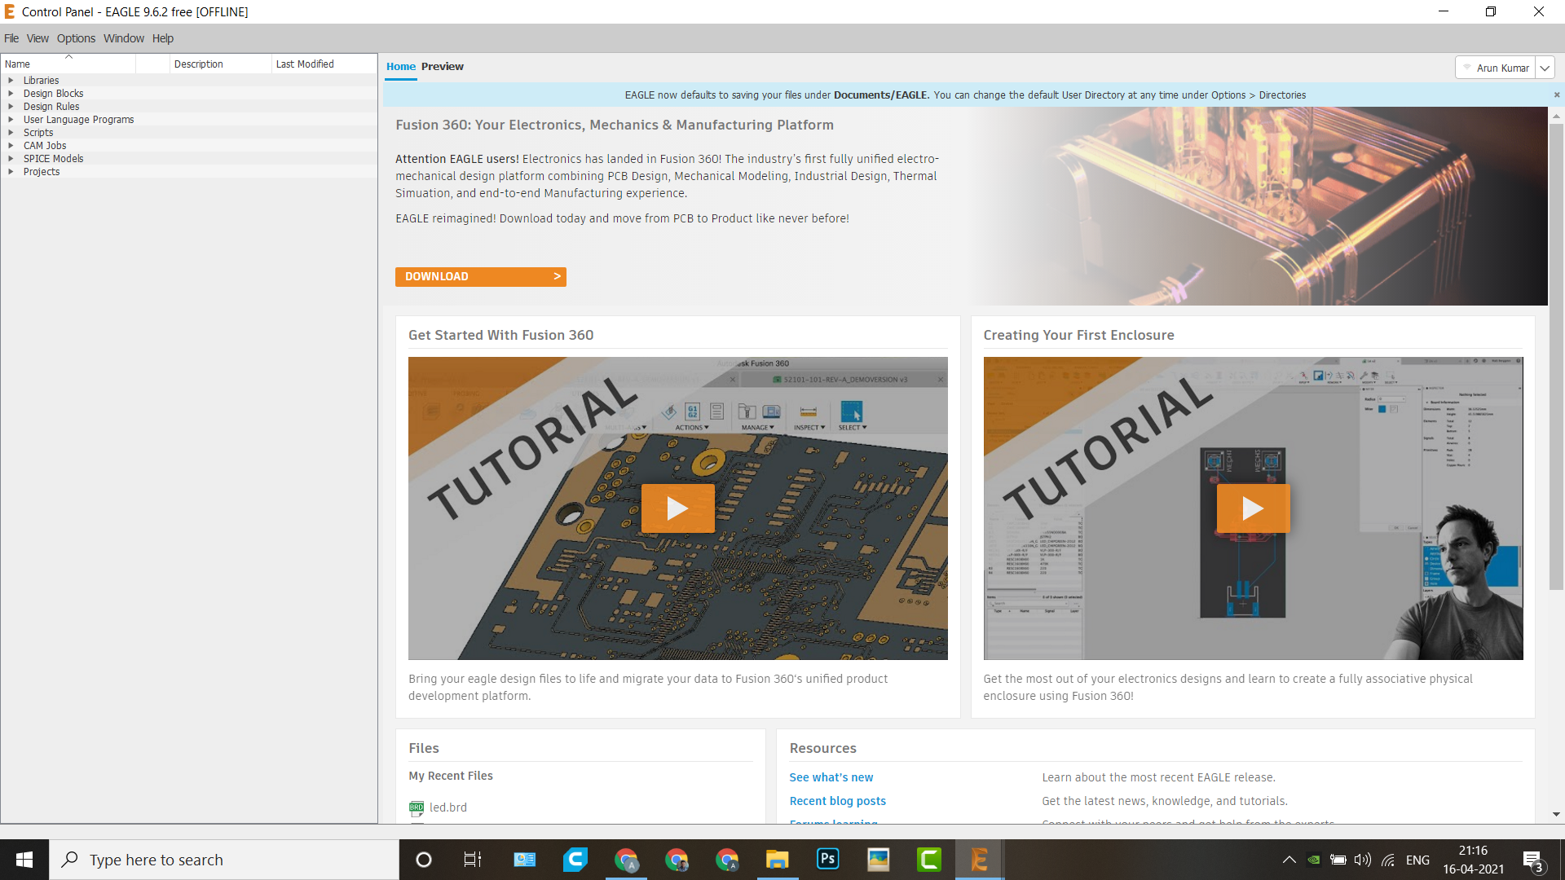Open the See what's new link
This screenshot has height=880, width=1565.
(831, 777)
